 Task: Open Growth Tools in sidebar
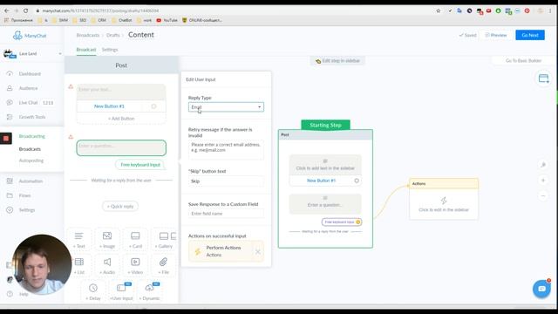(32, 117)
